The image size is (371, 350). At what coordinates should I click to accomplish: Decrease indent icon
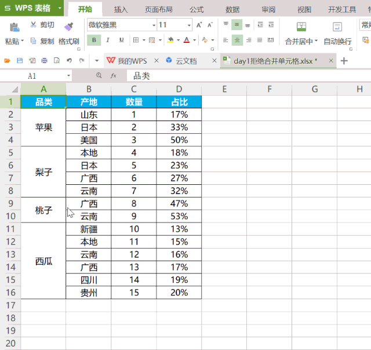(x=260, y=24)
